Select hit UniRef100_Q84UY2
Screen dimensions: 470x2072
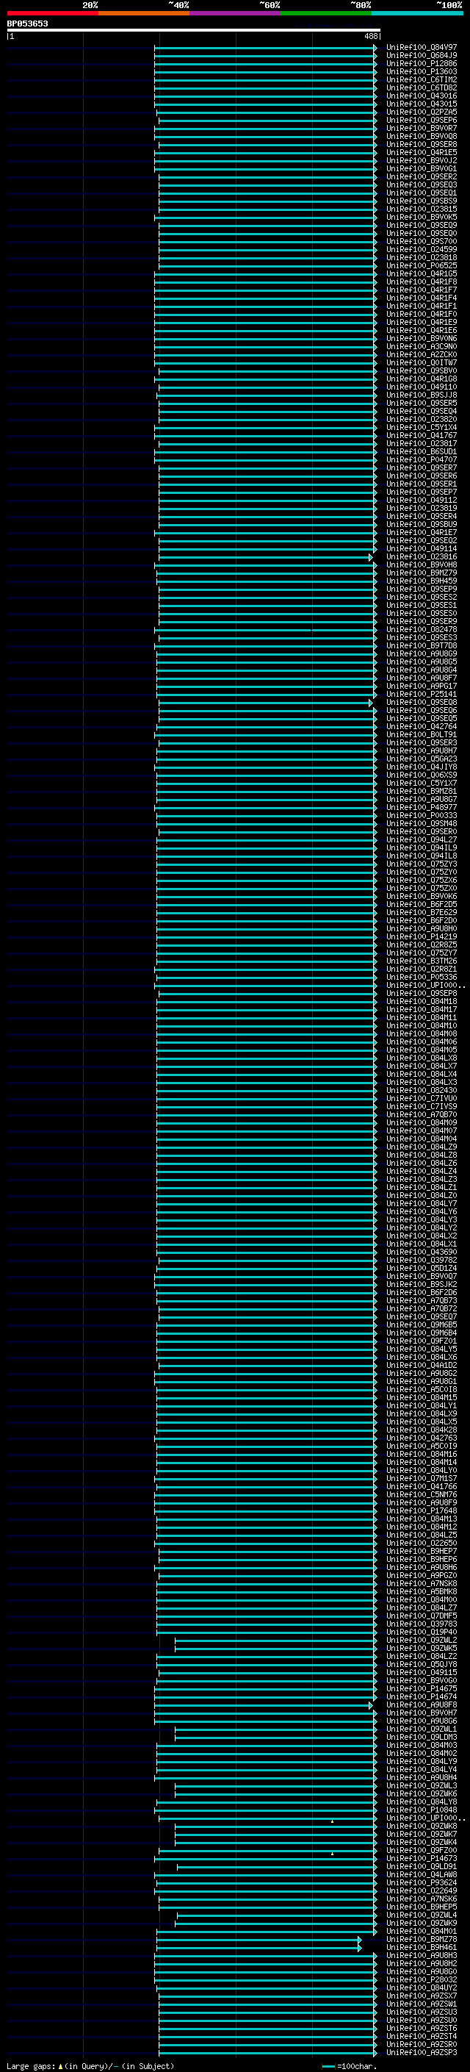[x=422, y=1987]
